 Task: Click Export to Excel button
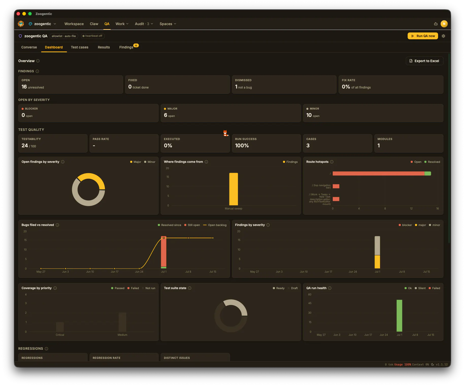pyautogui.click(x=424, y=61)
